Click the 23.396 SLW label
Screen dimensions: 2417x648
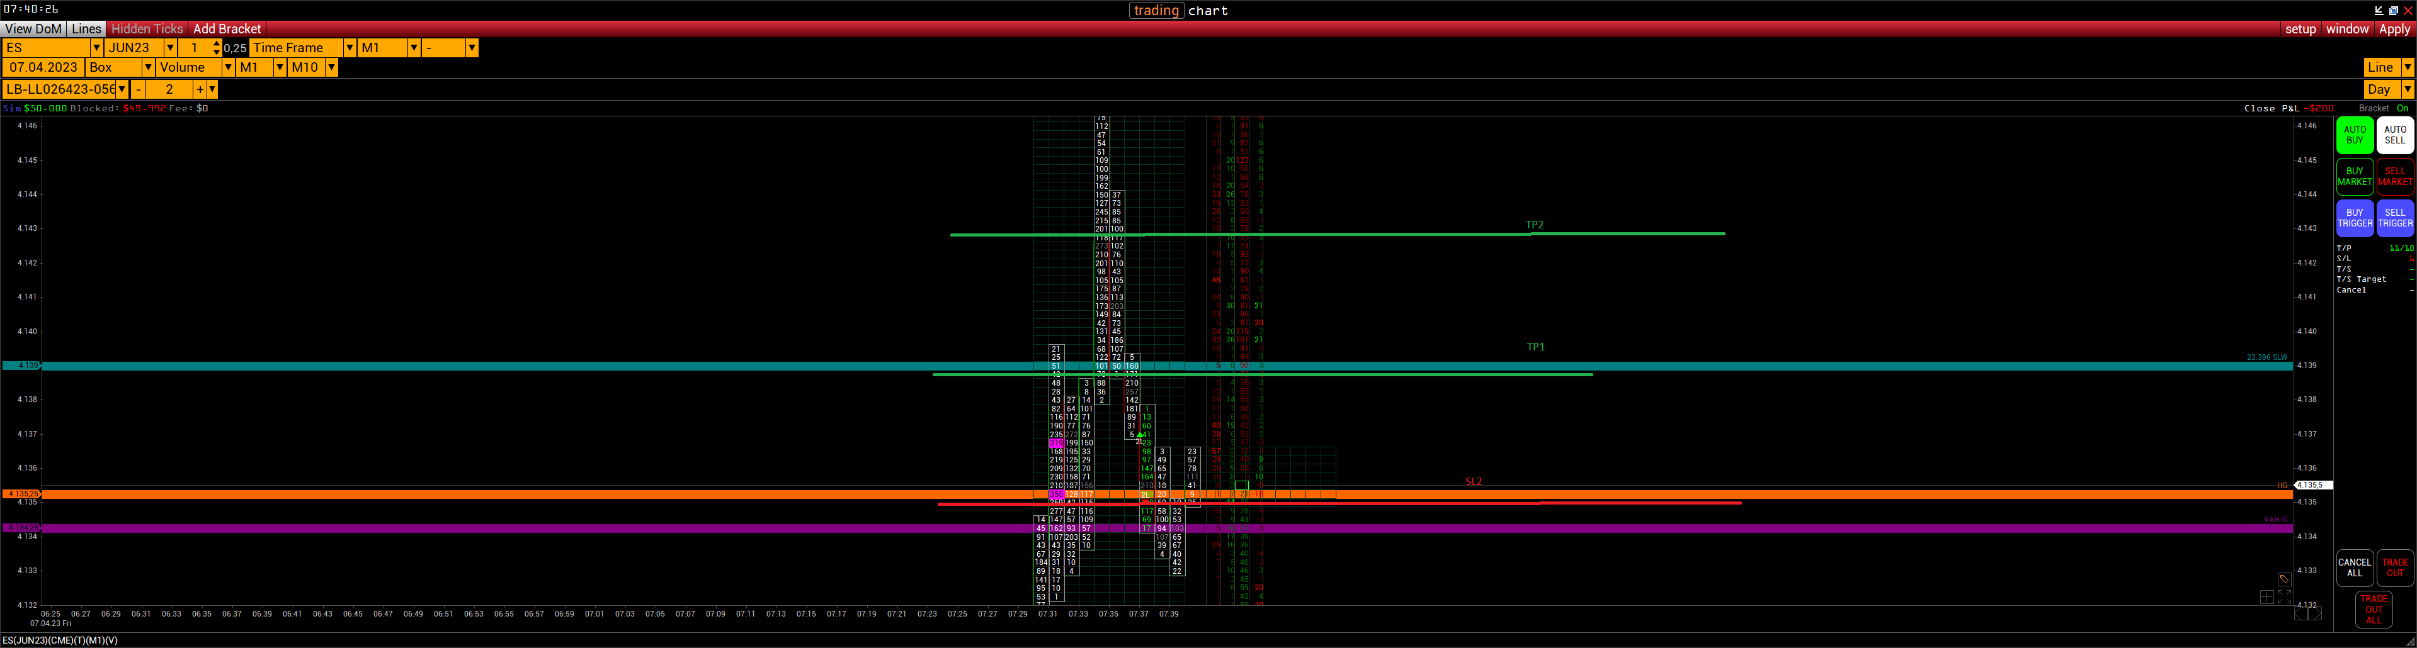click(2266, 357)
